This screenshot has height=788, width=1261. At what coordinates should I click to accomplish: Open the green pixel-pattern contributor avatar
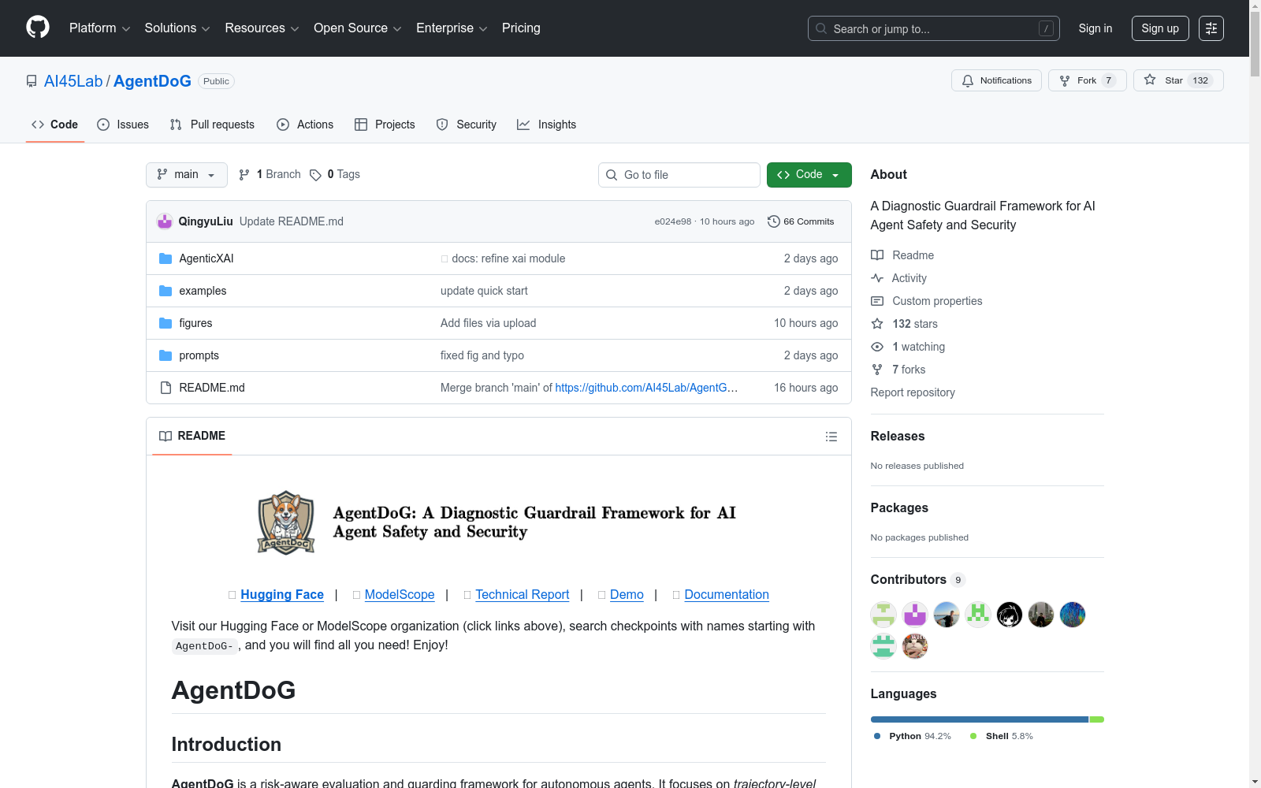(978, 615)
